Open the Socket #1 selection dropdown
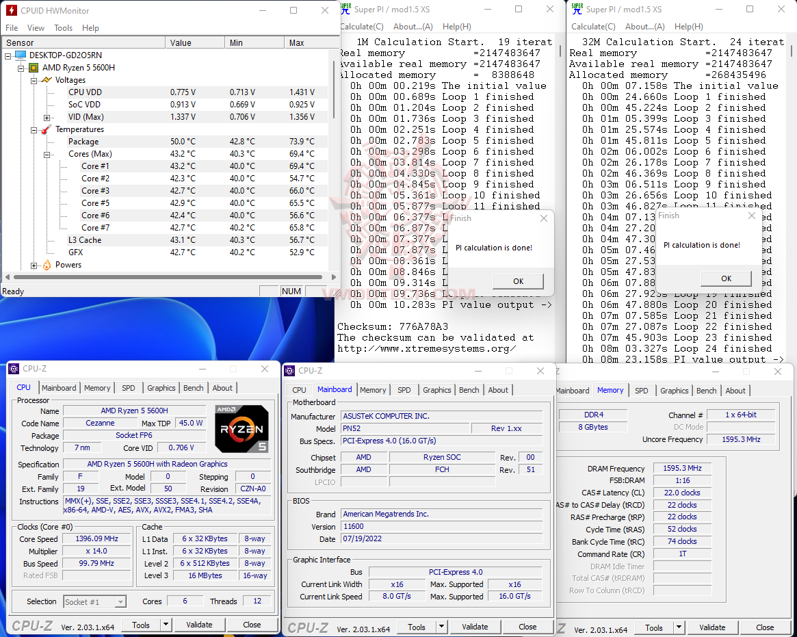797x637 pixels. point(120,602)
